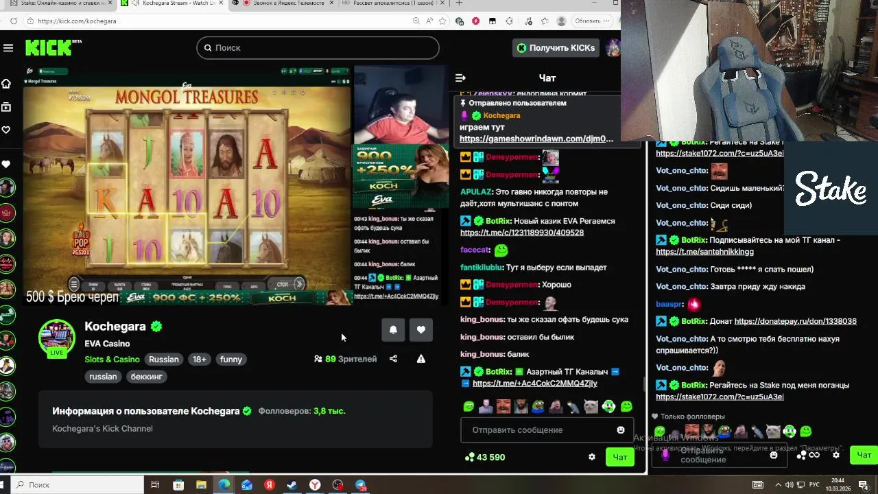Switch the РУС input language
This screenshot has width=878, height=494.
point(814,485)
